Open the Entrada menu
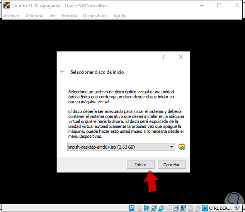Screen dimensions: 245x212 click(70, 15)
